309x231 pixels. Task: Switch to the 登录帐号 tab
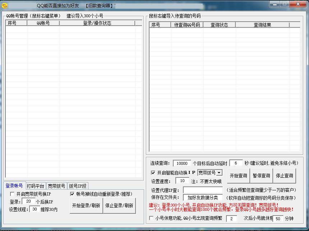coord(14,186)
